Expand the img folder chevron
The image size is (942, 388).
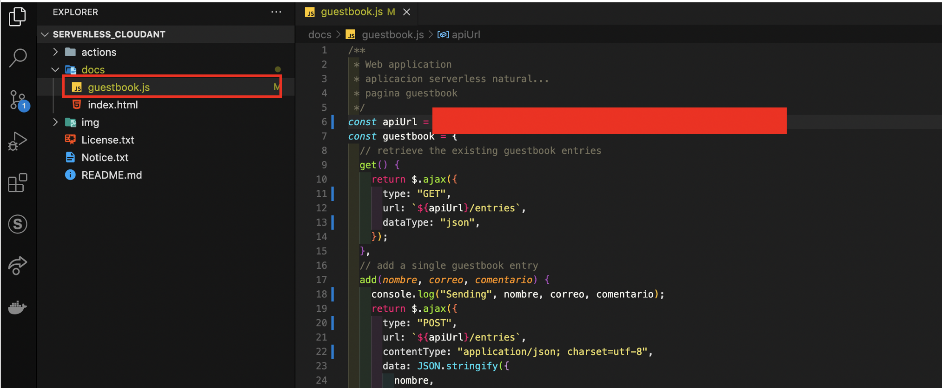click(55, 122)
